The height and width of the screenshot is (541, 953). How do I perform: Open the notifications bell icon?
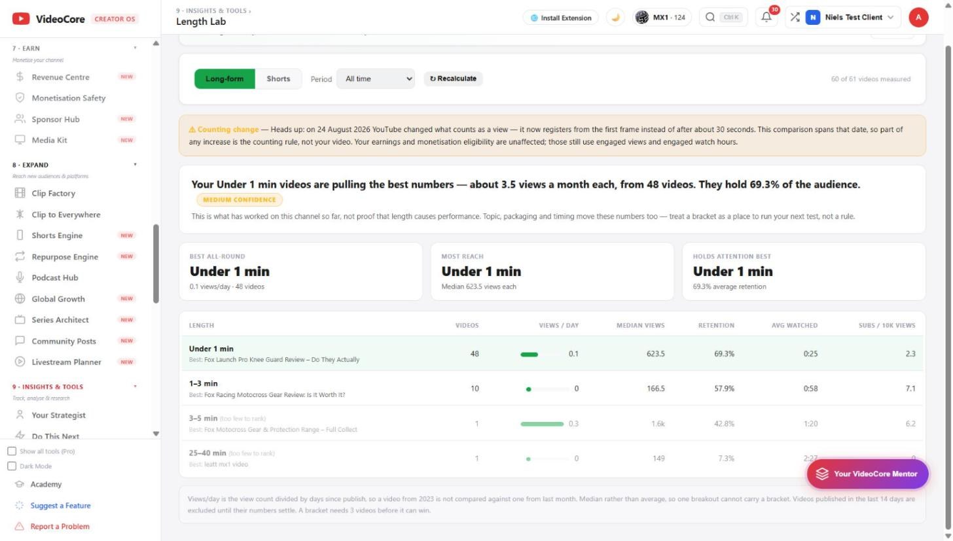(x=766, y=18)
